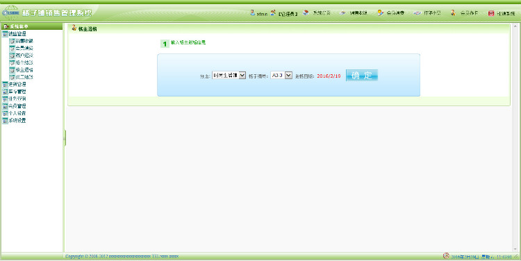Click the 打印小票 printer icon
521x261 pixels.
[417, 13]
